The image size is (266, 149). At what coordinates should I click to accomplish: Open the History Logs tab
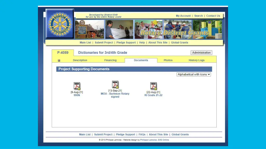197,60
